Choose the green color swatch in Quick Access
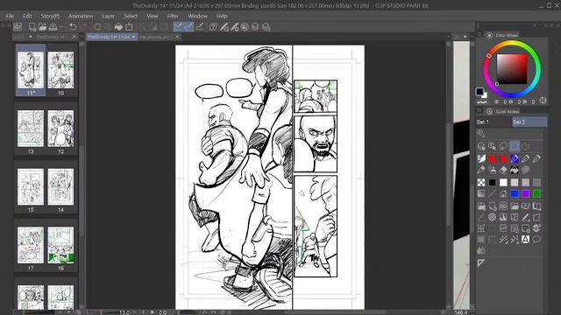This screenshot has height=315, width=561. pos(536,193)
